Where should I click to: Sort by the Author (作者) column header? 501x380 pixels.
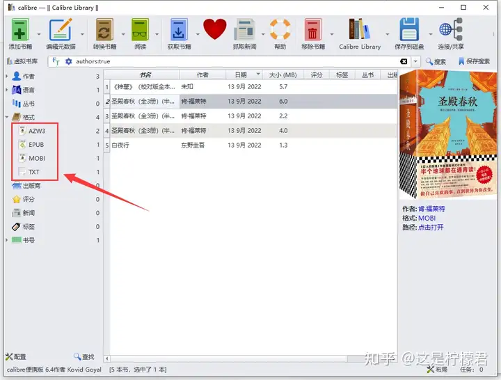[x=202, y=74]
